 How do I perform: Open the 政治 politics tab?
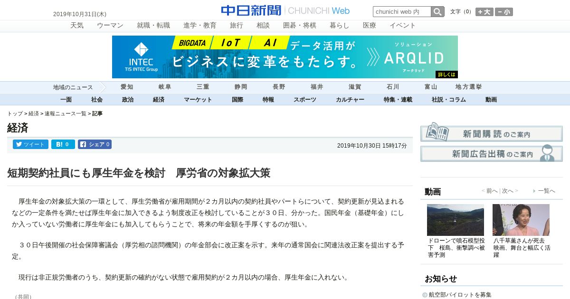128,100
